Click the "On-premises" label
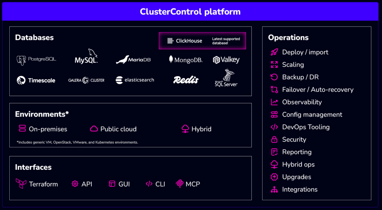The width and height of the screenshot is (382, 210). pyautogui.click(x=48, y=129)
